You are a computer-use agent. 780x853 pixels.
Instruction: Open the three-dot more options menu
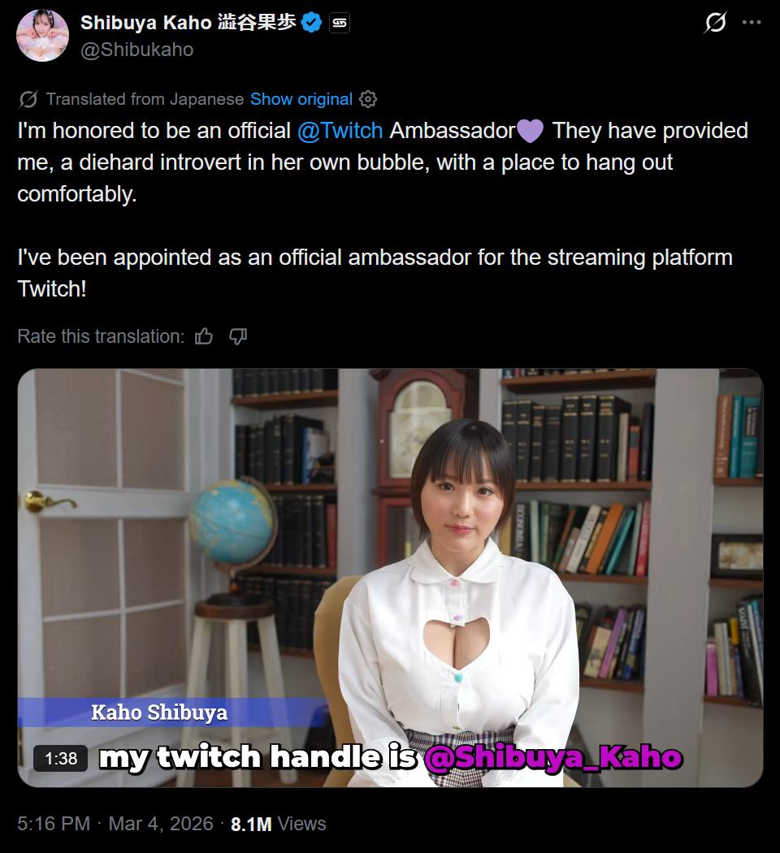[x=752, y=22]
